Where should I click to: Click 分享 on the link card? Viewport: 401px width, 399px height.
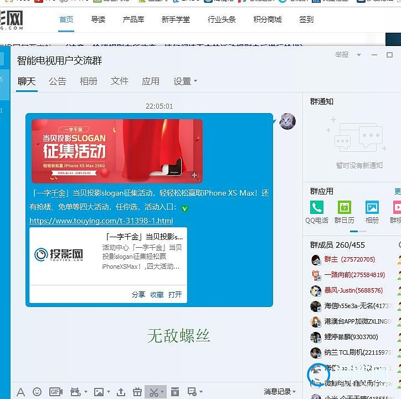tap(138, 295)
